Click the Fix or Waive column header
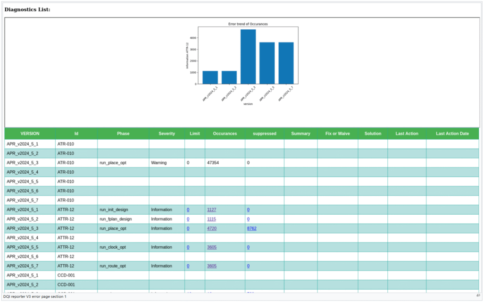This screenshot has height=302, width=483. [337, 134]
